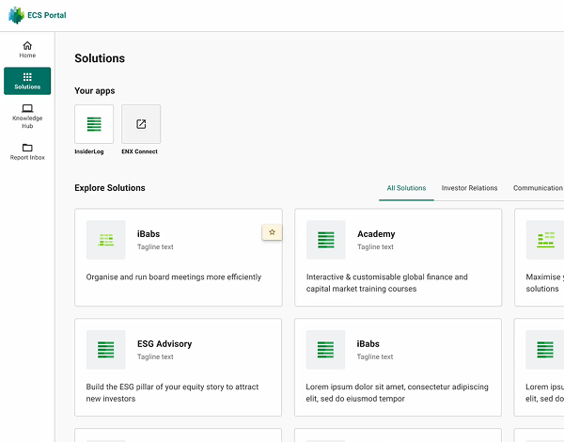
Task: Click the icon of the cut-off card starting 'Maximise'
Action: [x=545, y=240]
